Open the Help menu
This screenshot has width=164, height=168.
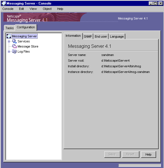coord(60,9)
